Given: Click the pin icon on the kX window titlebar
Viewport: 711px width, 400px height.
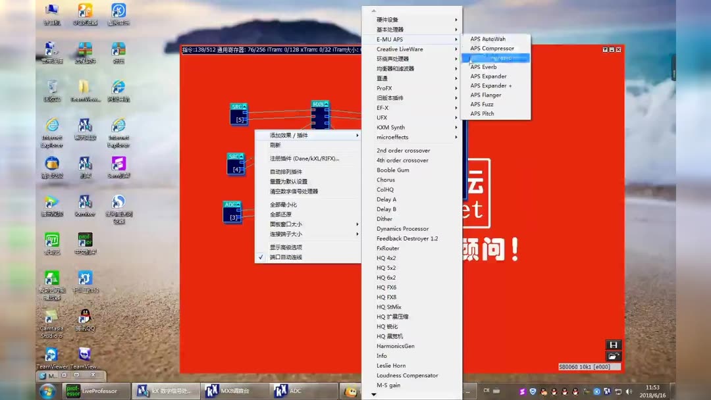Looking at the screenshot, I should click(604, 49).
